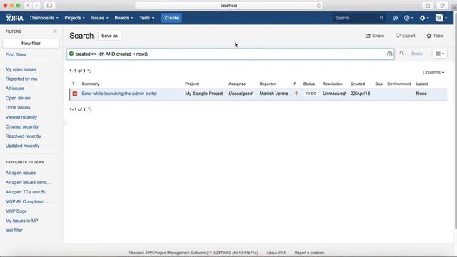Open the Issues menu

tap(100, 18)
